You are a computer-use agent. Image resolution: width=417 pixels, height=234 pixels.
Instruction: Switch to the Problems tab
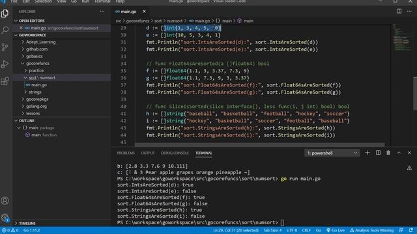coord(126,153)
